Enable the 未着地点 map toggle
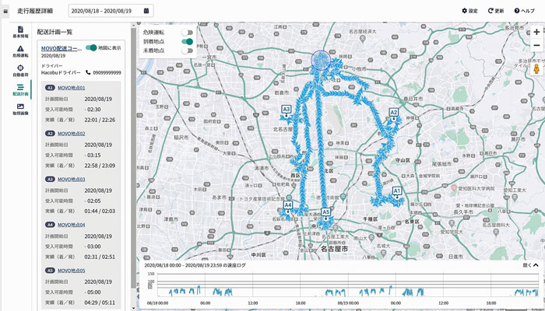545x311 pixels. tap(187, 51)
